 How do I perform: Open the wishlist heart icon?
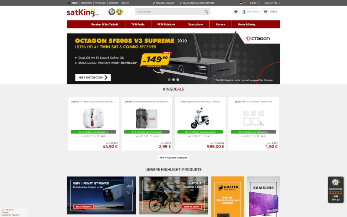[236, 12]
